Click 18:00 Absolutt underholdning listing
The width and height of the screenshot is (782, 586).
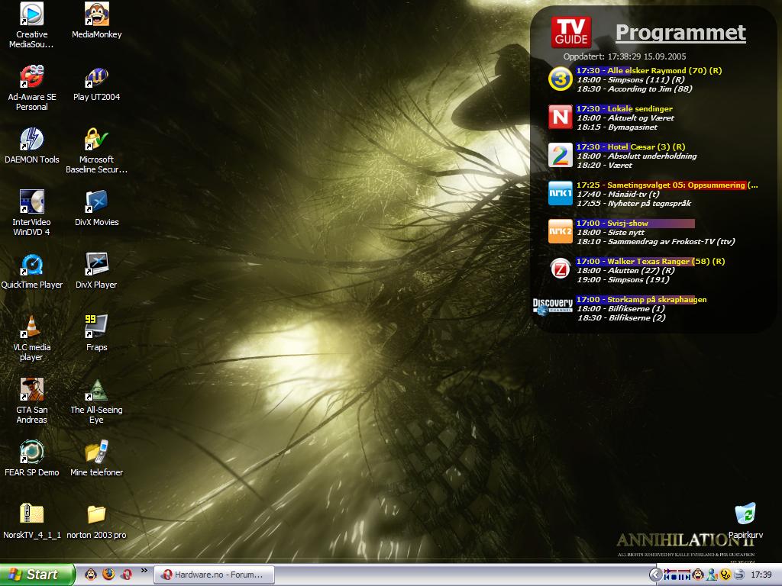click(x=637, y=156)
